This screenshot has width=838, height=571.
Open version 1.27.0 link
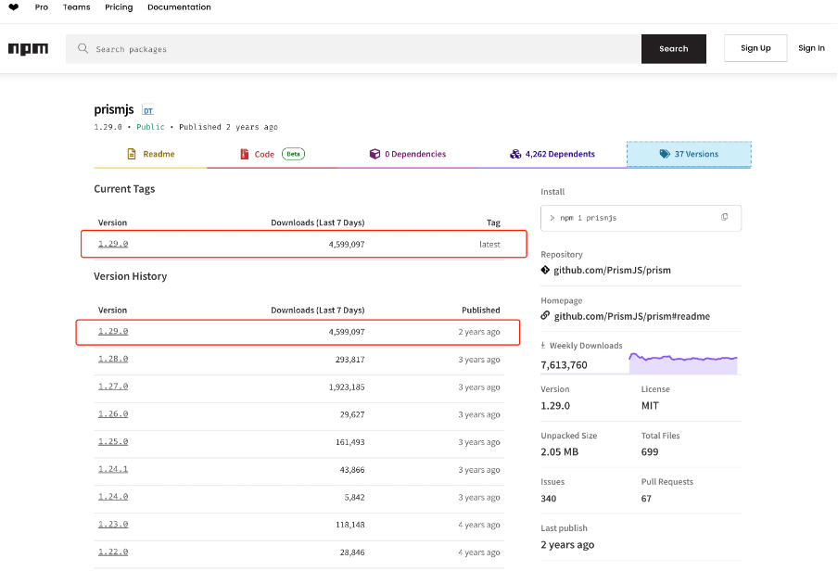(x=113, y=387)
